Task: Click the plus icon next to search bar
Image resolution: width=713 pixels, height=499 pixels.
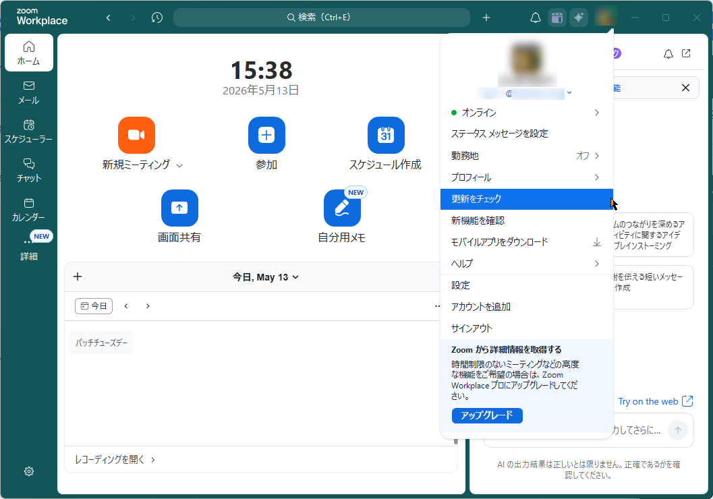Action: click(486, 18)
